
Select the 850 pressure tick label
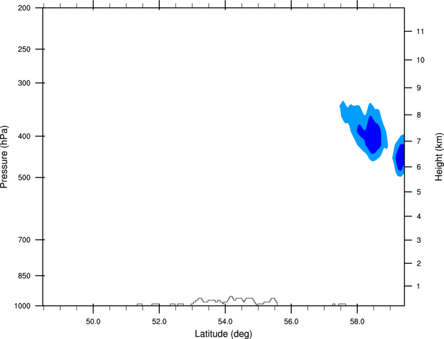point(24,276)
